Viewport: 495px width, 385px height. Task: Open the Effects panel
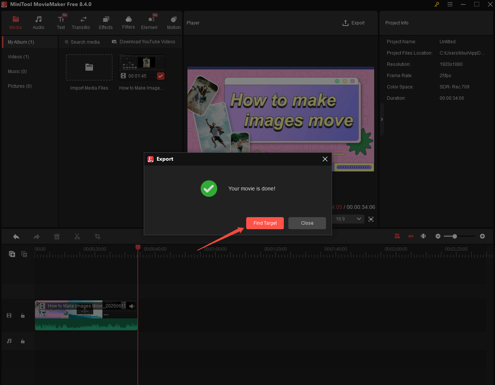105,21
